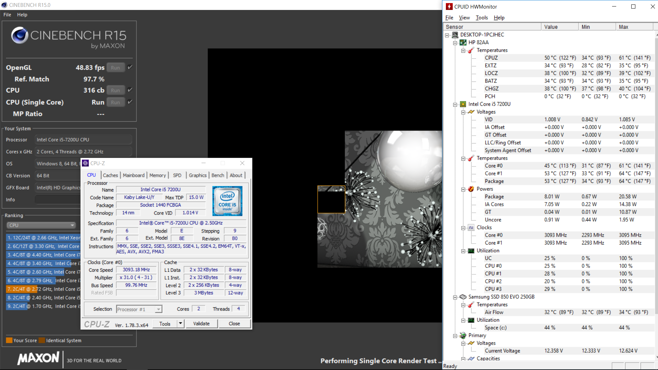The image size is (658, 370).
Task: Click the Intel Core i5 7200U chip icon
Action: pos(463,104)
